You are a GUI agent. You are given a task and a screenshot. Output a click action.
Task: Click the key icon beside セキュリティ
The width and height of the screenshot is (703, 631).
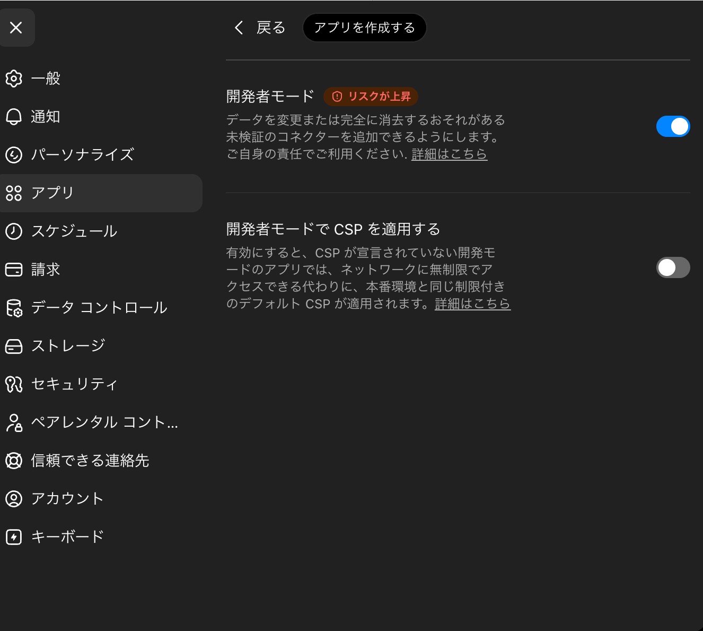pos(14,384)
